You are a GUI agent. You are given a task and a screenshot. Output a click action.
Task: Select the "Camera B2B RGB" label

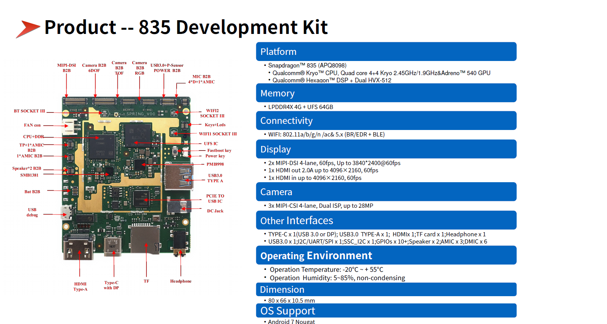pos(140,68)
